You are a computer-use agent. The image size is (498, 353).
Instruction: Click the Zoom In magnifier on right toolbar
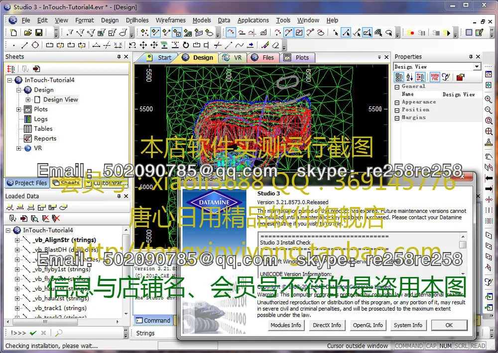(x=489, y=99)
